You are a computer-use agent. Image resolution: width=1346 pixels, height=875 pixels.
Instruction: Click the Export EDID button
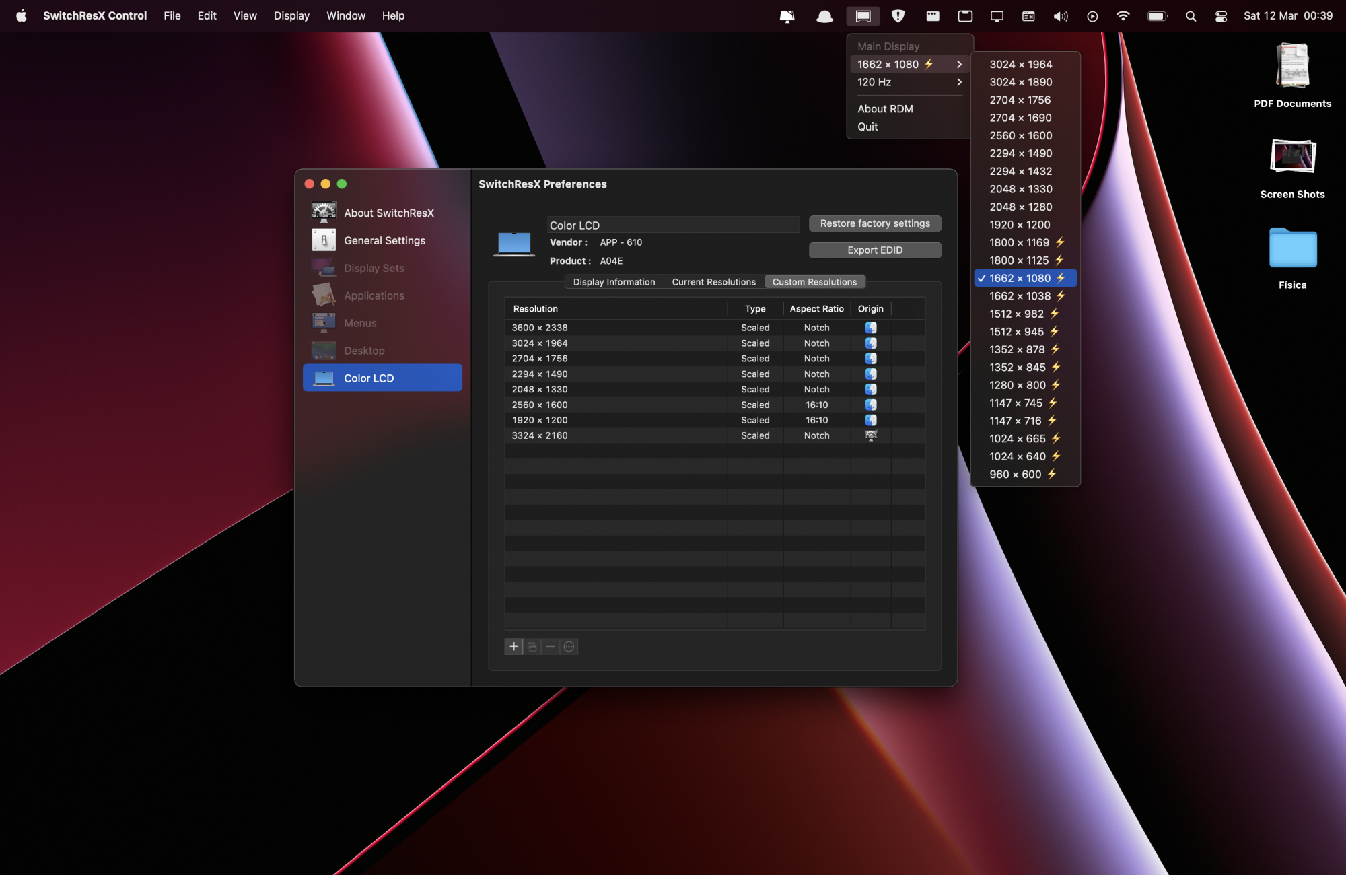click(875, 250)
